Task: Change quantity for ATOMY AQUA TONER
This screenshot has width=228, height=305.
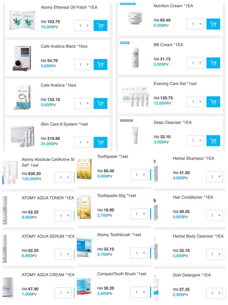Action: click(63, 216)
